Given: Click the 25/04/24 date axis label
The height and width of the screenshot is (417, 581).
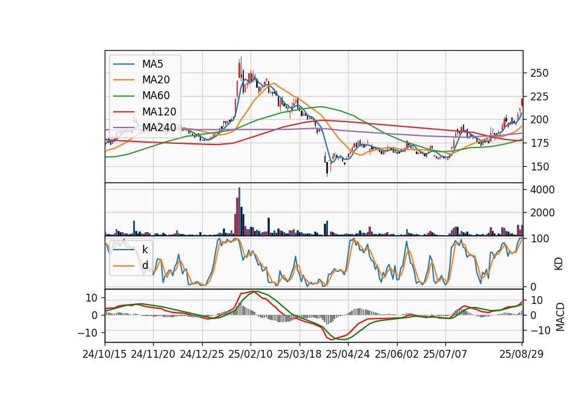Looking at the screenshot, I should 347,354.
